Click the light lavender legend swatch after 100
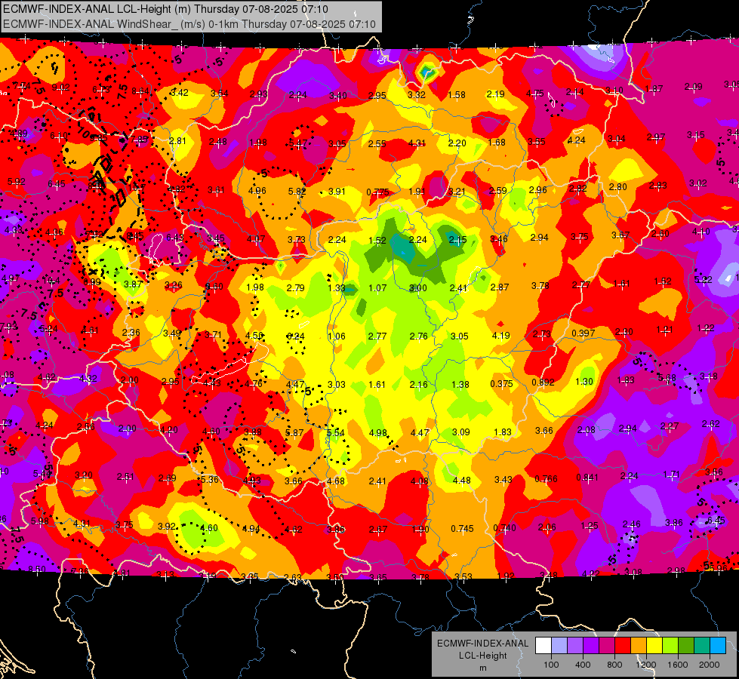This screenshot has width=739, height=679. pos(559,646)
